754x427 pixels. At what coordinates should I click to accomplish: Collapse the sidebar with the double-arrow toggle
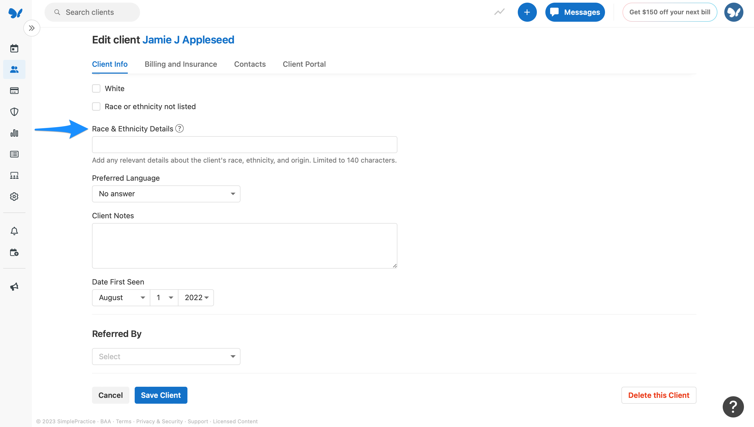point(32,28)
